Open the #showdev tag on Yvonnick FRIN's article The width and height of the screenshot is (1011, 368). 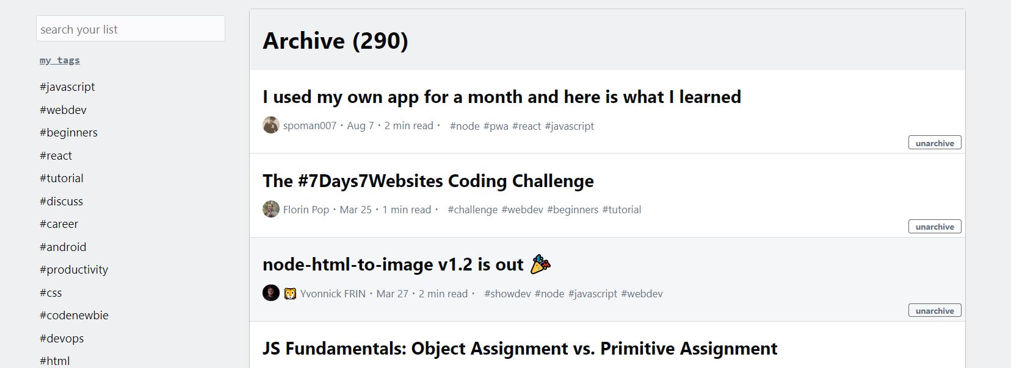coord(506,294)
